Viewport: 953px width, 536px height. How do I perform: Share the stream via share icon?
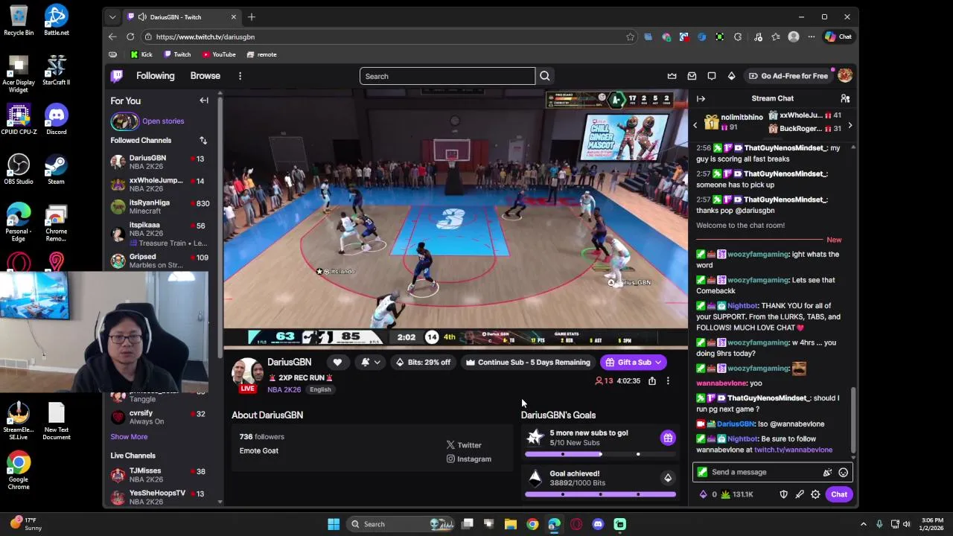click(x=652, y=381)
